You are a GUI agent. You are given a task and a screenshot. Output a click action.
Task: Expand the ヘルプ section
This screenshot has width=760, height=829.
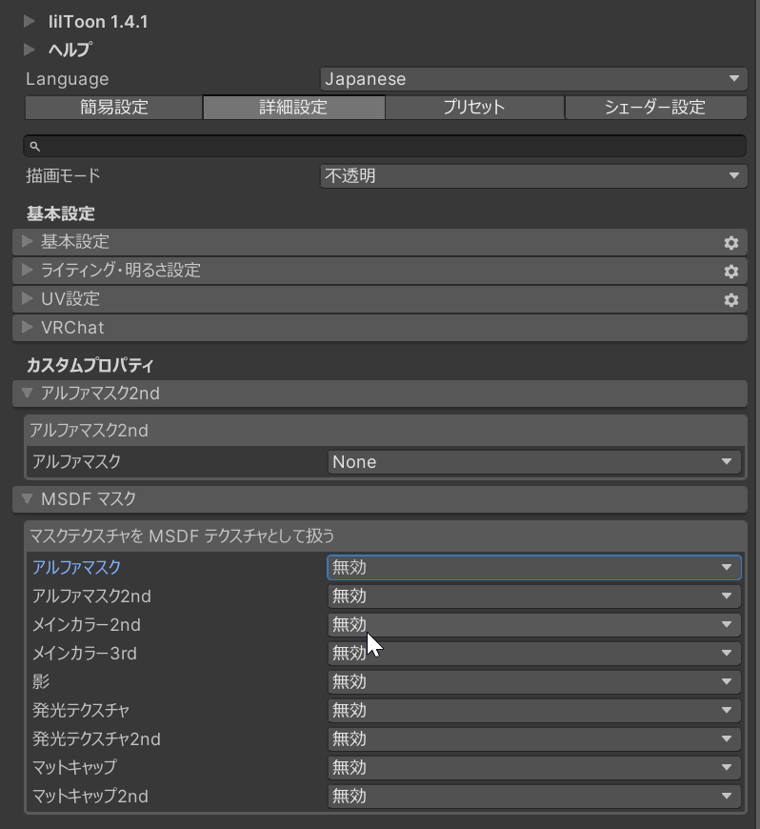30,50
